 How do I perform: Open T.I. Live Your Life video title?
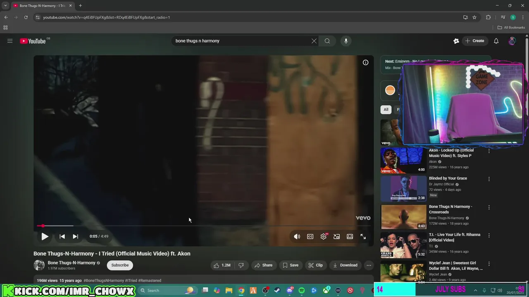(455, 237)
